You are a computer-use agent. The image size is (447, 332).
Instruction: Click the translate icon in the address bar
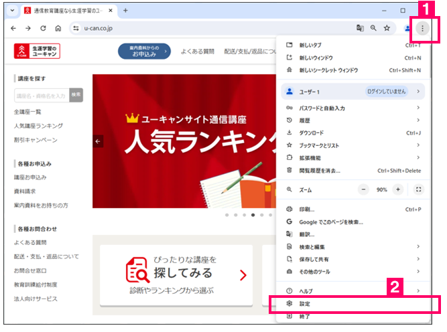[360, 28]
